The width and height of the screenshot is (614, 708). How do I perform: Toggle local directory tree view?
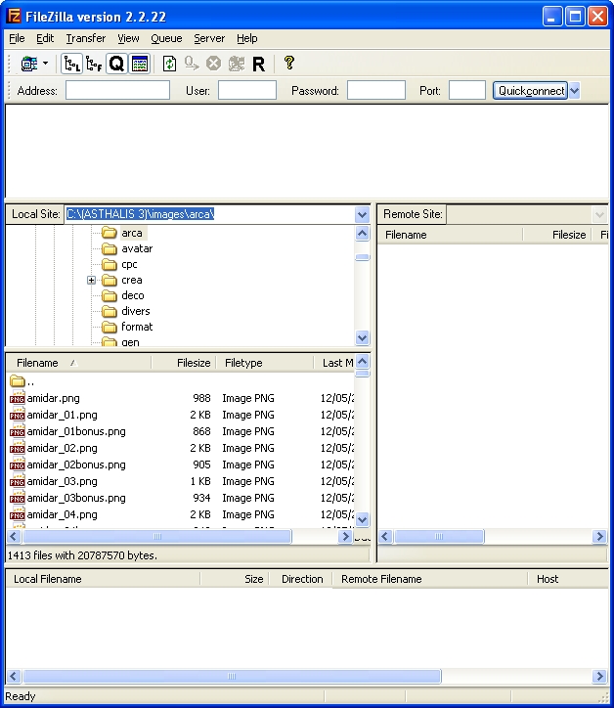pos(71,64)
